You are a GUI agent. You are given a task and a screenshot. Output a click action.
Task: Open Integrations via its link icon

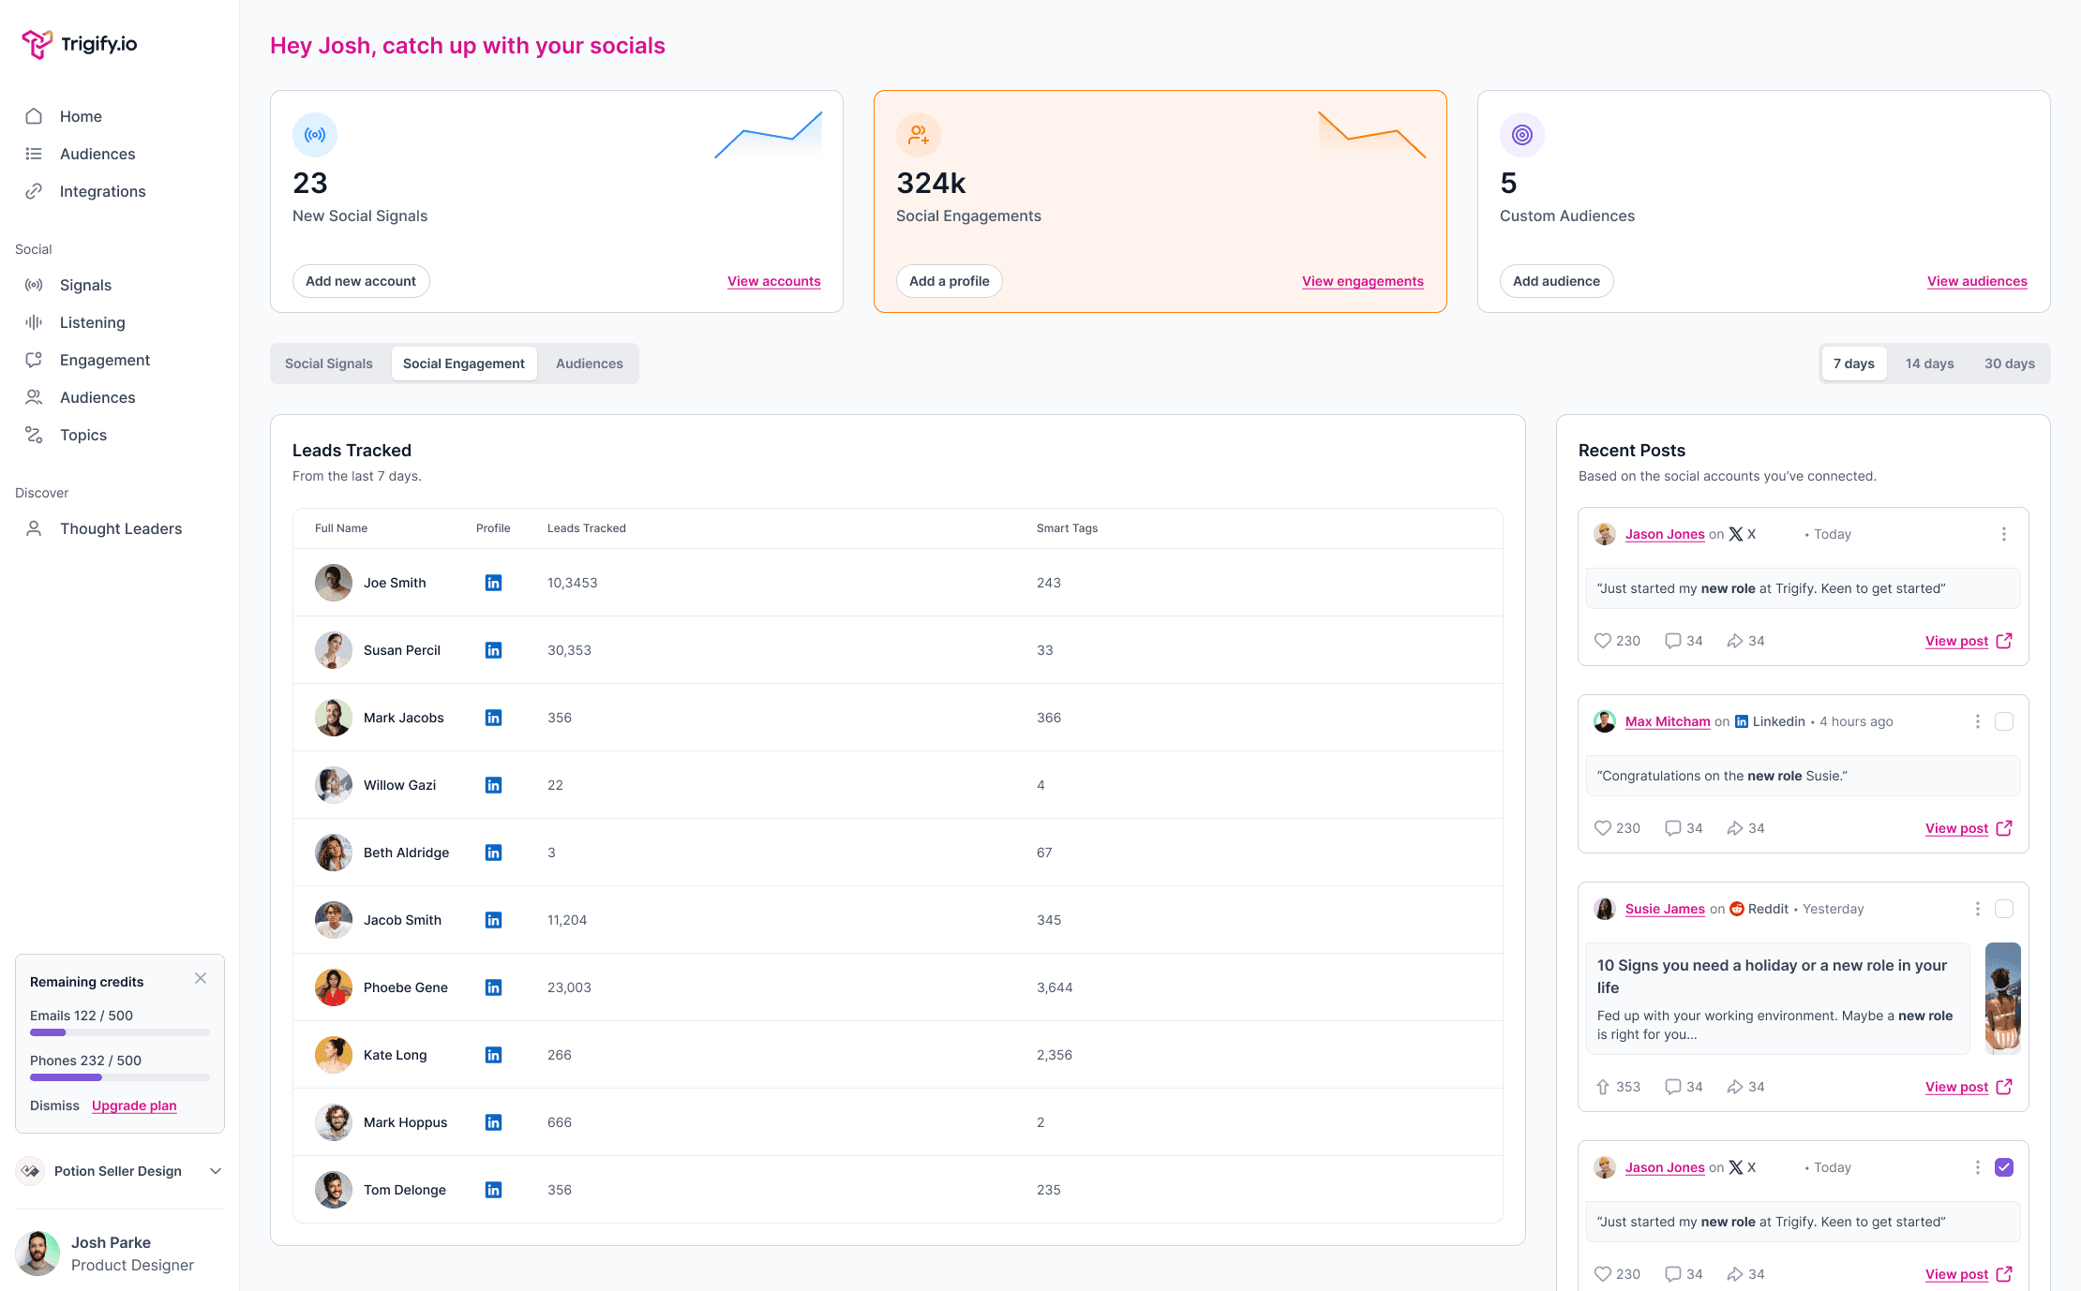point(34,191)
